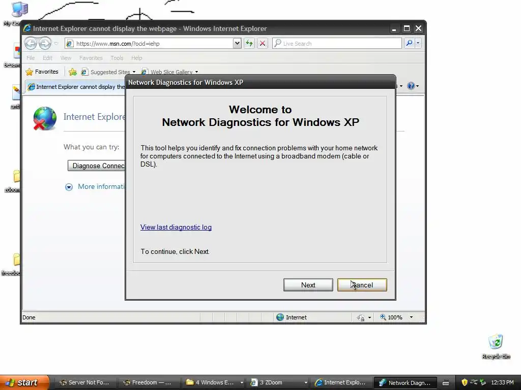The width and height of the screenshot is (521, 390).
Task: Open the zoom level dropdown arrow
Action: point(411,317)
